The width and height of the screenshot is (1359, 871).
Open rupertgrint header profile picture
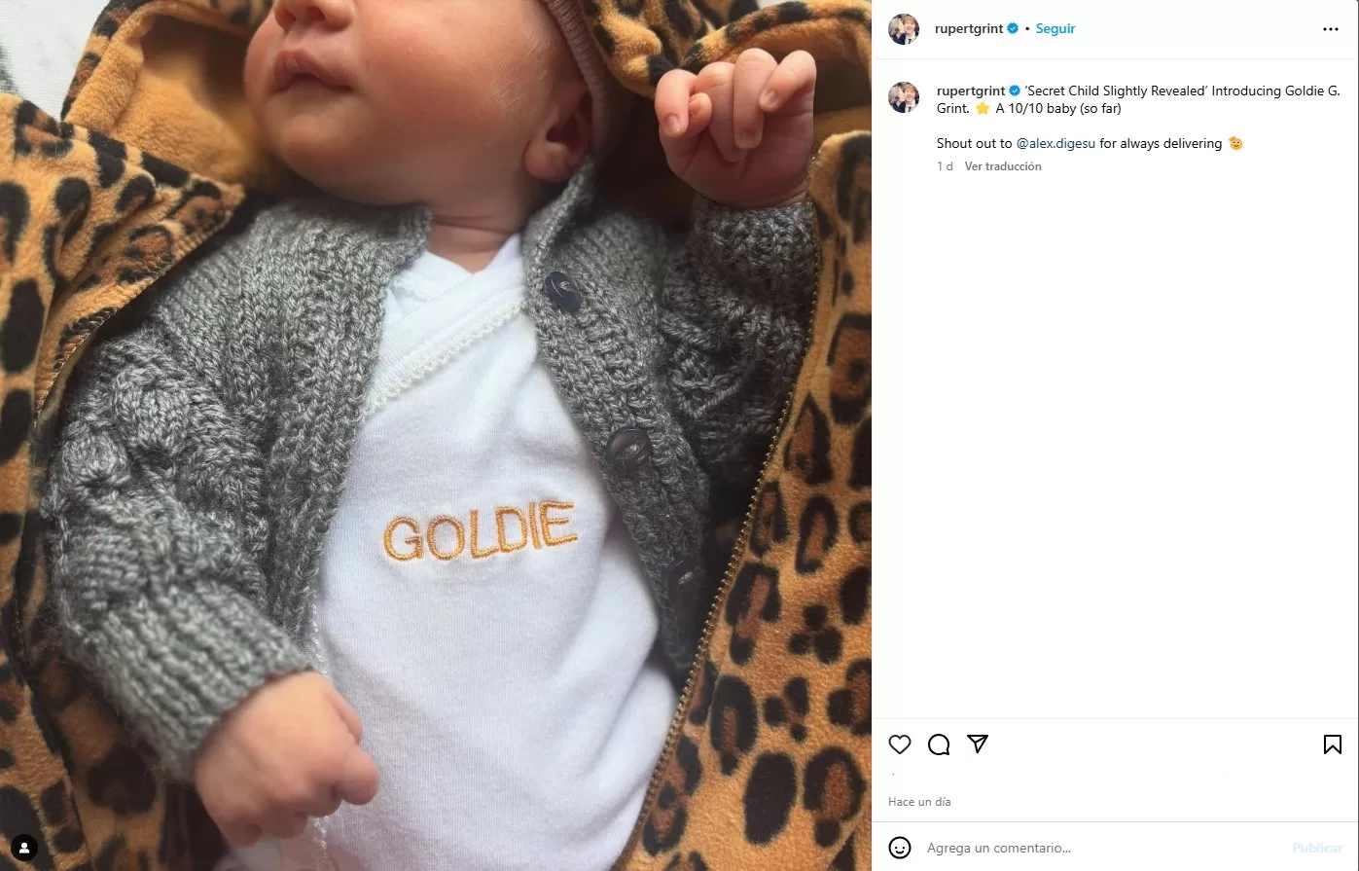pyautogui.click(x=904, y=29)
